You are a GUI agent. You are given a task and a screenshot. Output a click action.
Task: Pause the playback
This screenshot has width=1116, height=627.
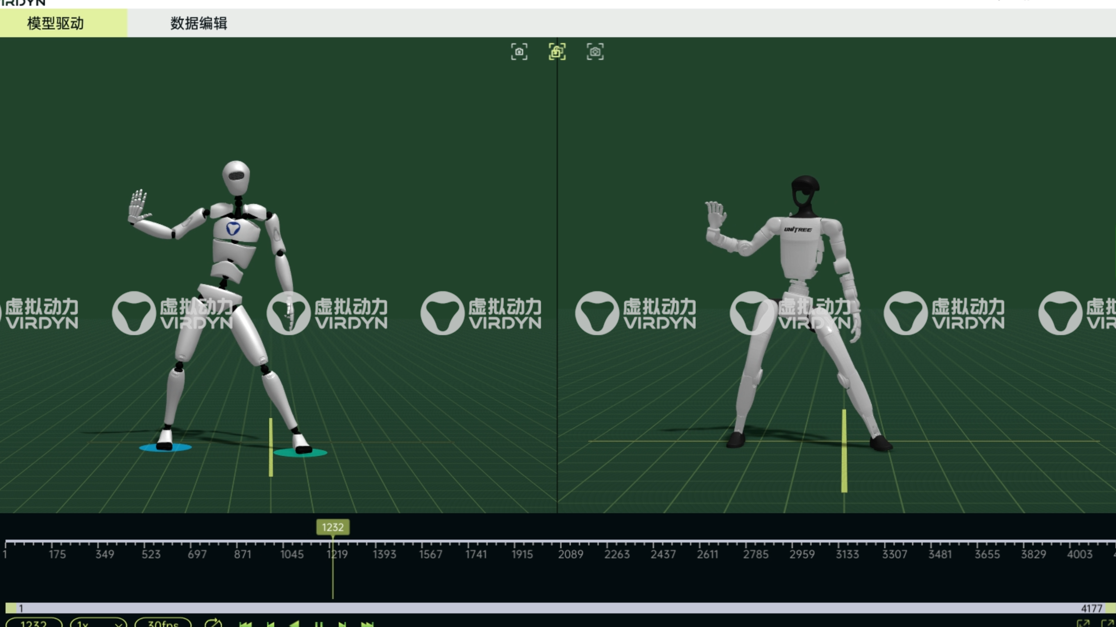tap(319, 624)
